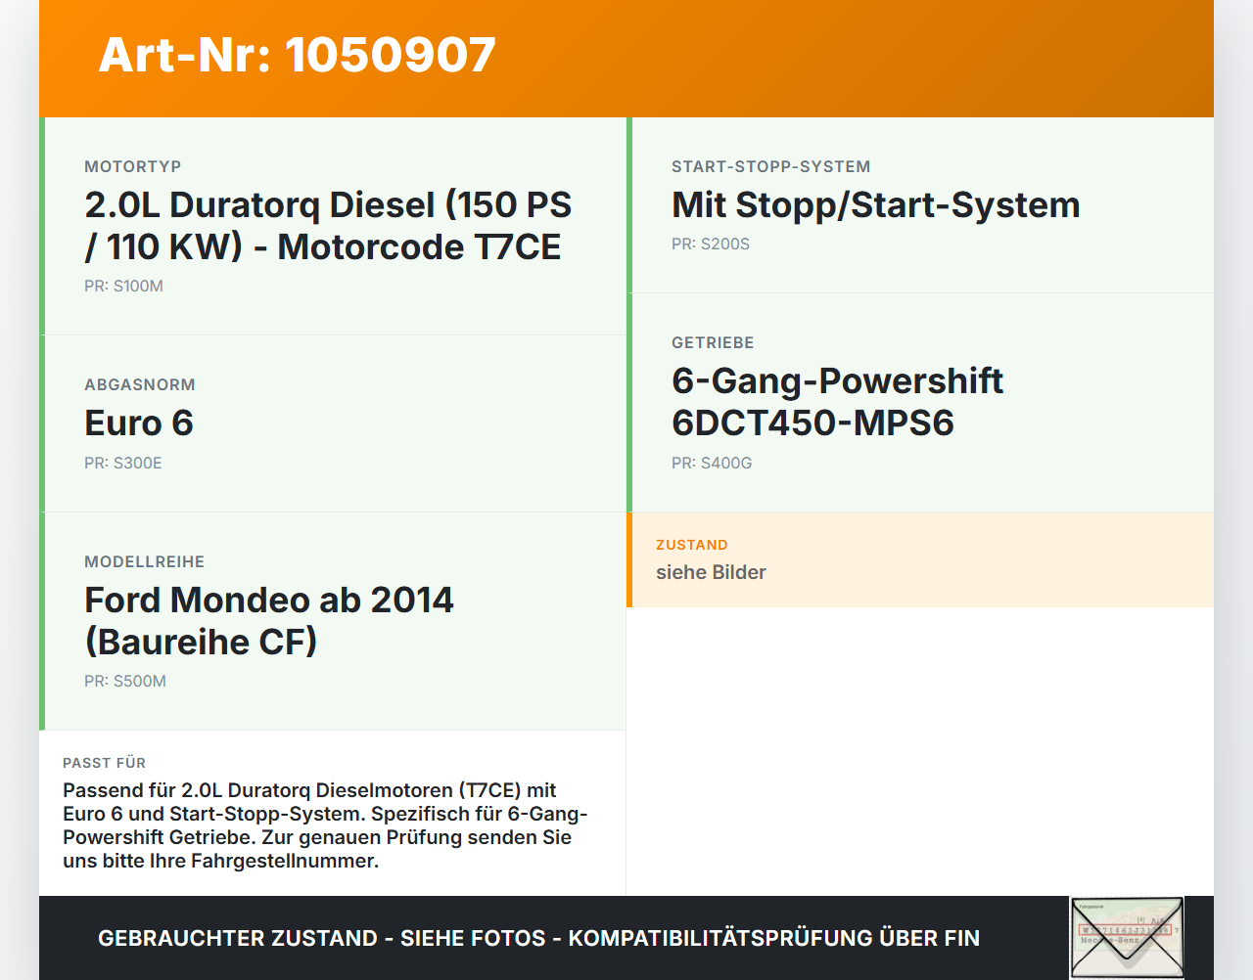Click the Zustand siehe Bilder box

click(x=920, y=559)
